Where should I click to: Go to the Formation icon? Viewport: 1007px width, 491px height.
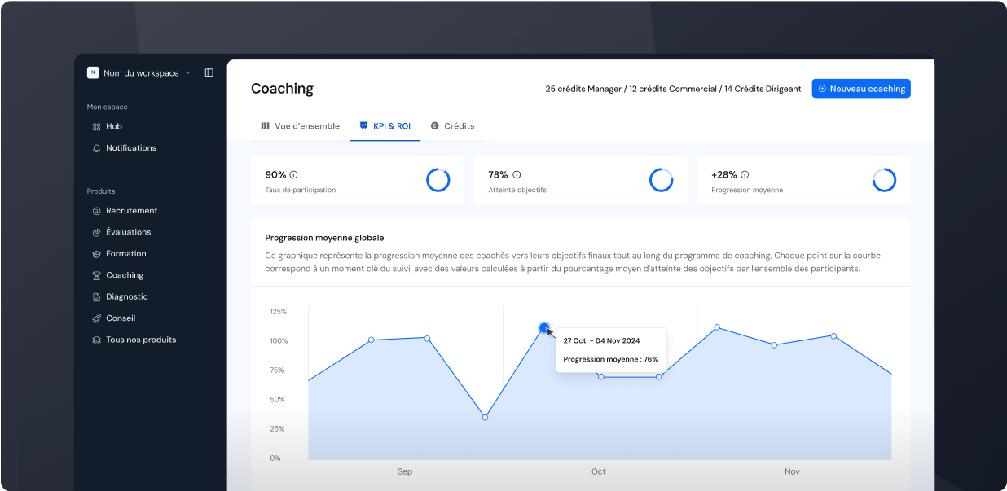coord(97,254)
